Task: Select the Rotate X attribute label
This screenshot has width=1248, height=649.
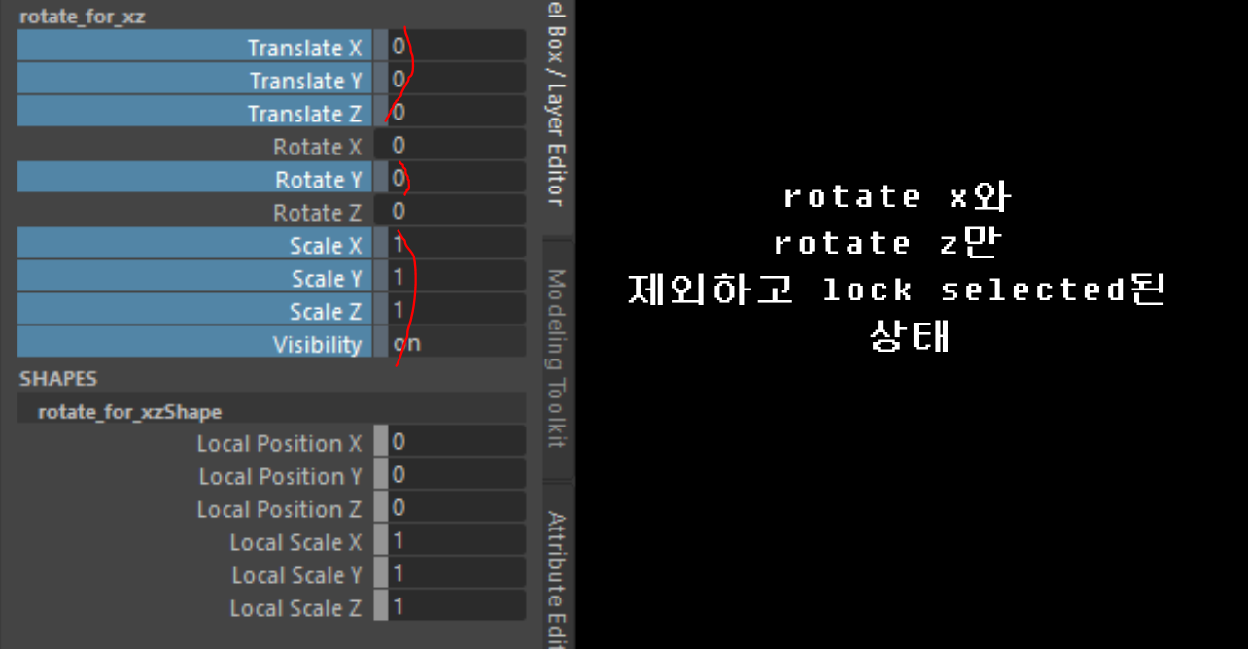Action: [x=318, y=147]
